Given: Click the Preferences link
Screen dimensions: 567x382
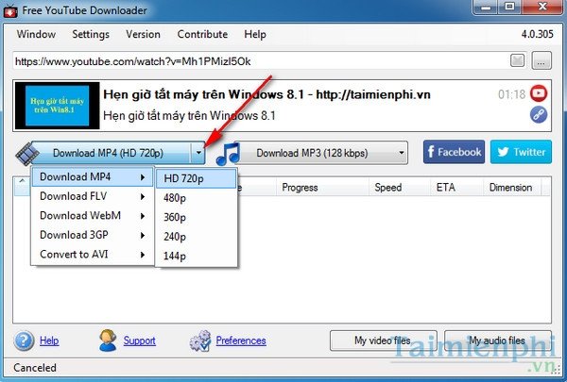Looking at the screenshot, I should tap(241, 340).
